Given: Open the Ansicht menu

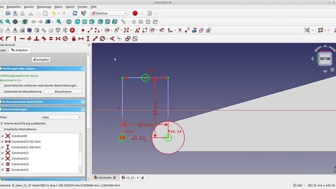Looking at the screenshot, I should coord(29,7).
